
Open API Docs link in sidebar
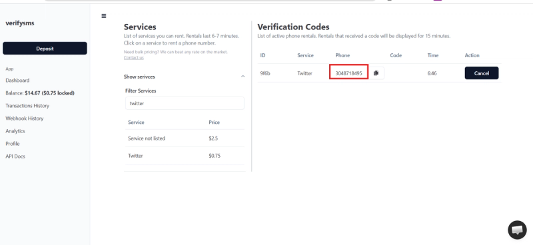(15, 156)
